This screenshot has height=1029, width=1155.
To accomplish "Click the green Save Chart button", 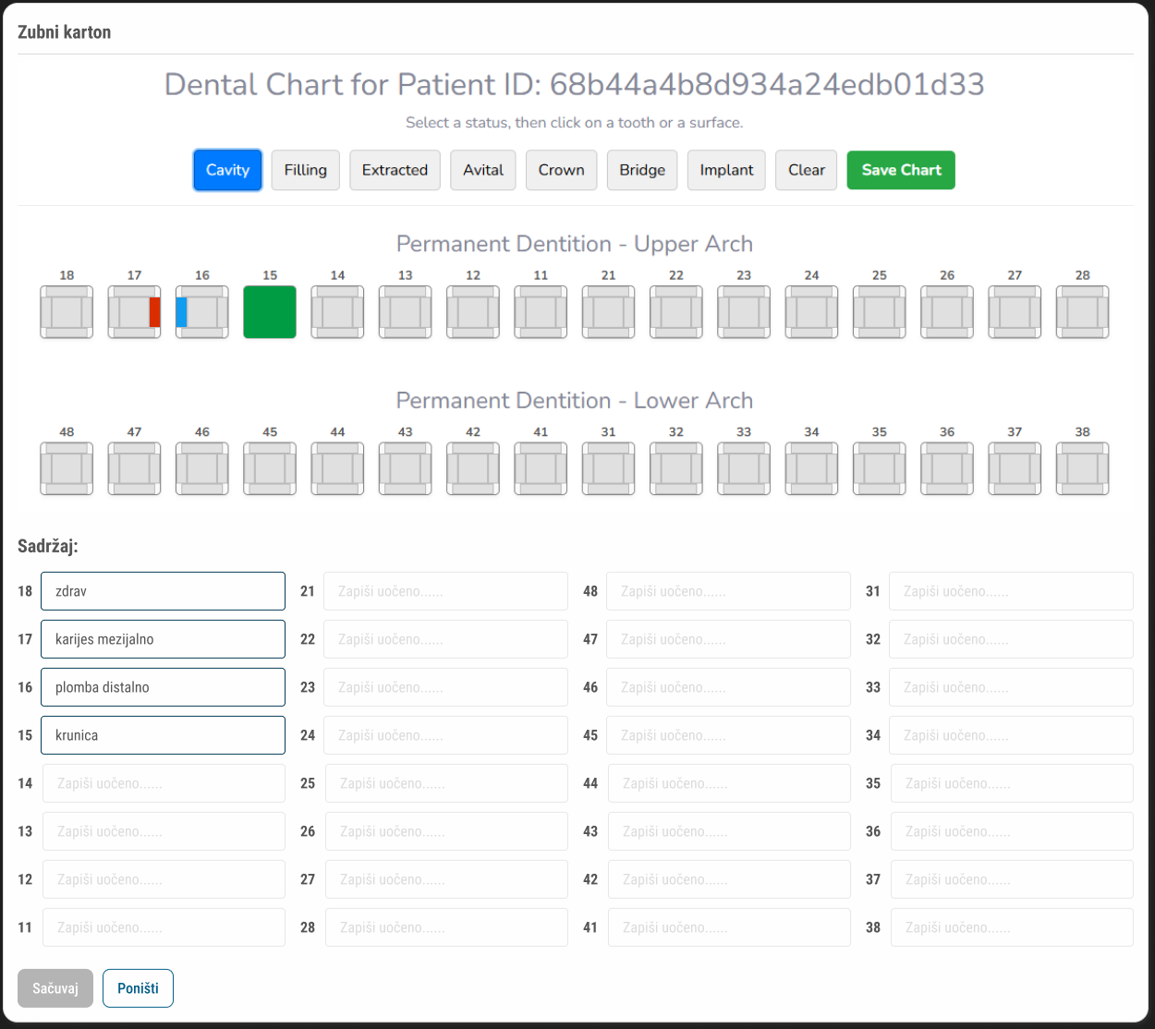I will pos(901,170).
